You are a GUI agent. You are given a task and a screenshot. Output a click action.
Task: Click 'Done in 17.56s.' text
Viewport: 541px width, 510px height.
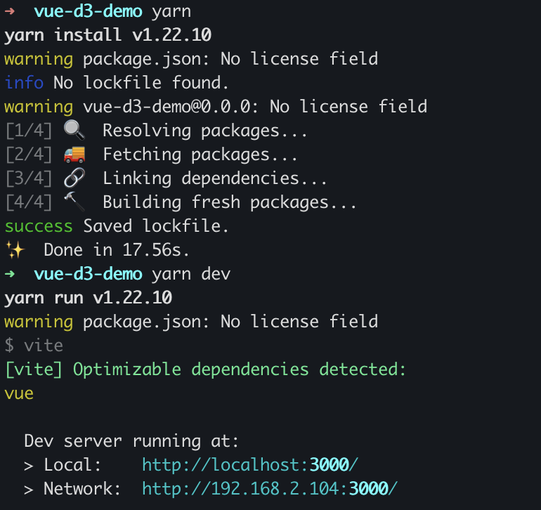point(116,250)
